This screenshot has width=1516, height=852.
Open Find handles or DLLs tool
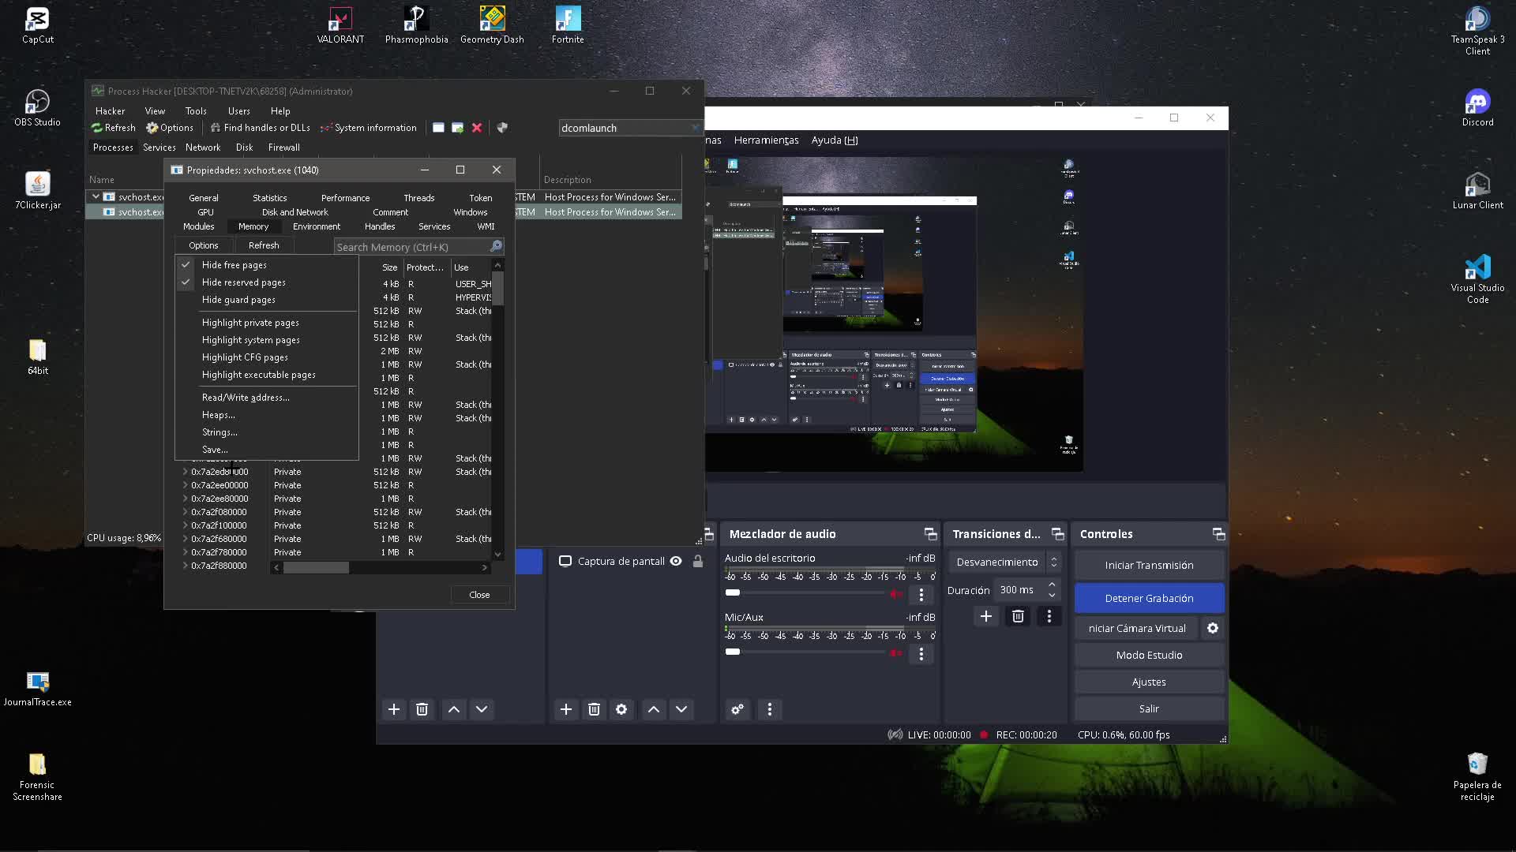260,128
